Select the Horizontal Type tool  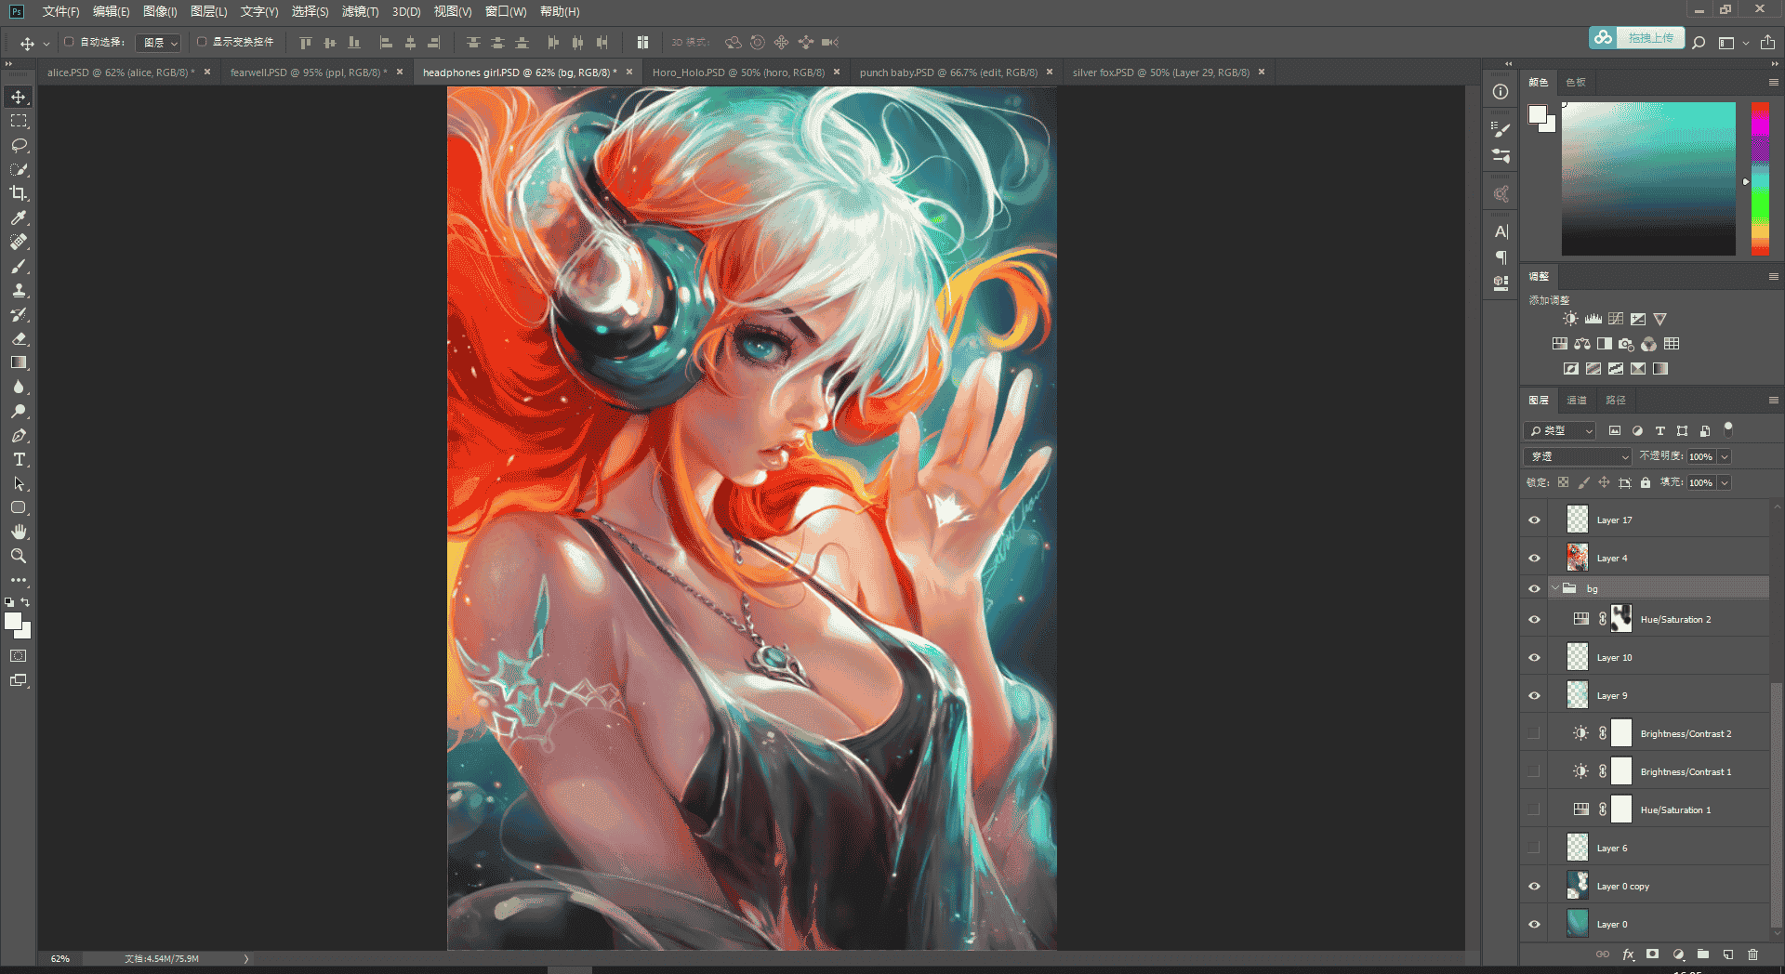tap(19, 459)
